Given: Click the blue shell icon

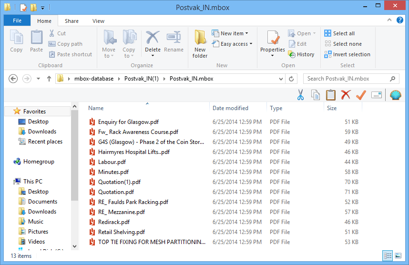Looking at the screenshot, I should click(395, 95).
